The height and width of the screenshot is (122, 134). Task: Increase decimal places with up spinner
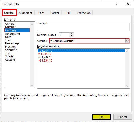tap(72, 34)
